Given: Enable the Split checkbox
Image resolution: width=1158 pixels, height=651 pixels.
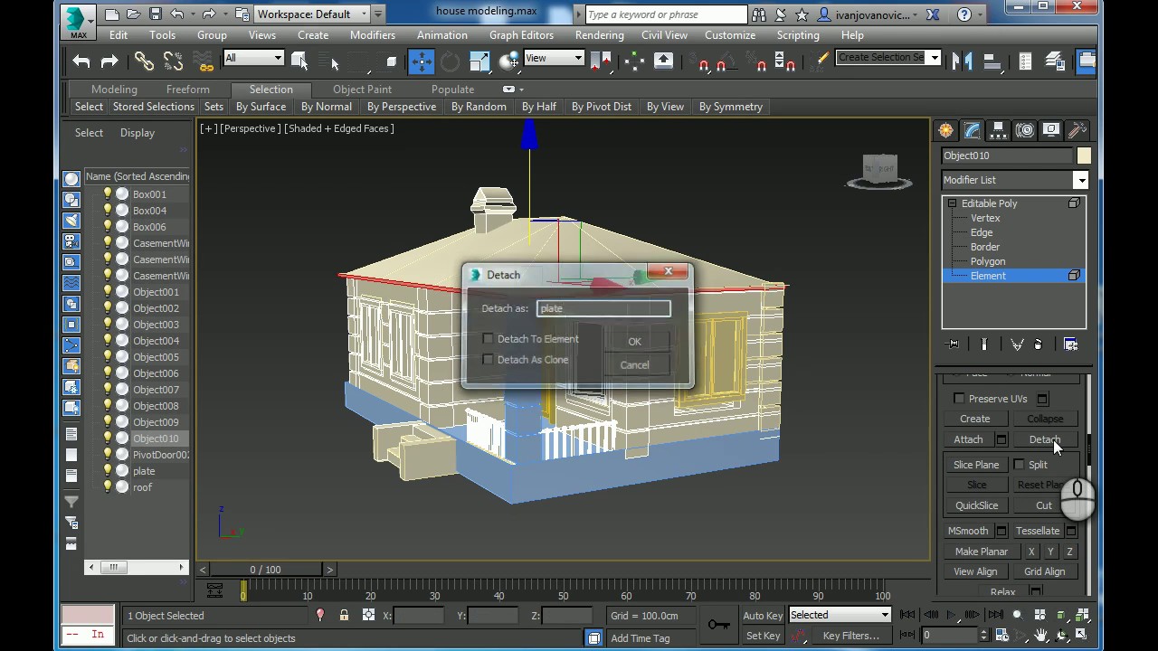Looking at the screenshot, I should pyautogui.click(x=1020, y=465).
